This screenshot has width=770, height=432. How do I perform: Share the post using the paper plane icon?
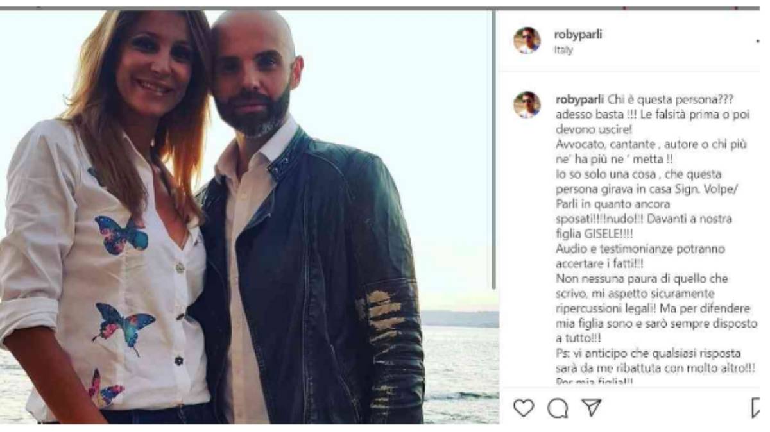point(591,408)
